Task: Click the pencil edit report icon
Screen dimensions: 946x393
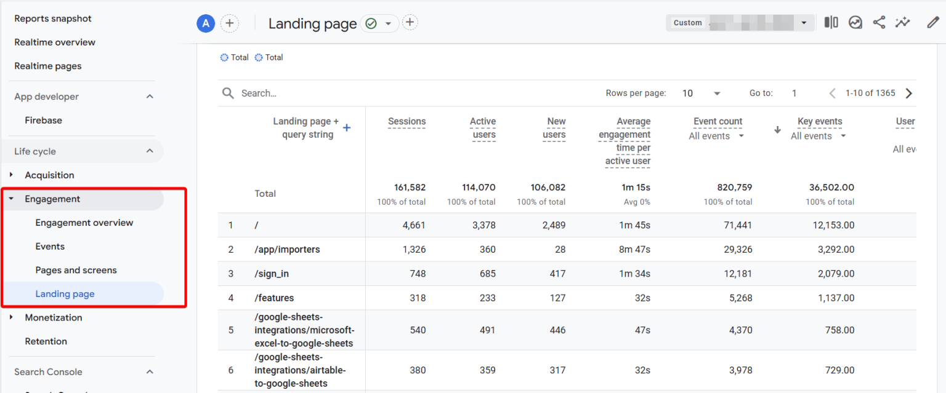Action: coord(932,23)
